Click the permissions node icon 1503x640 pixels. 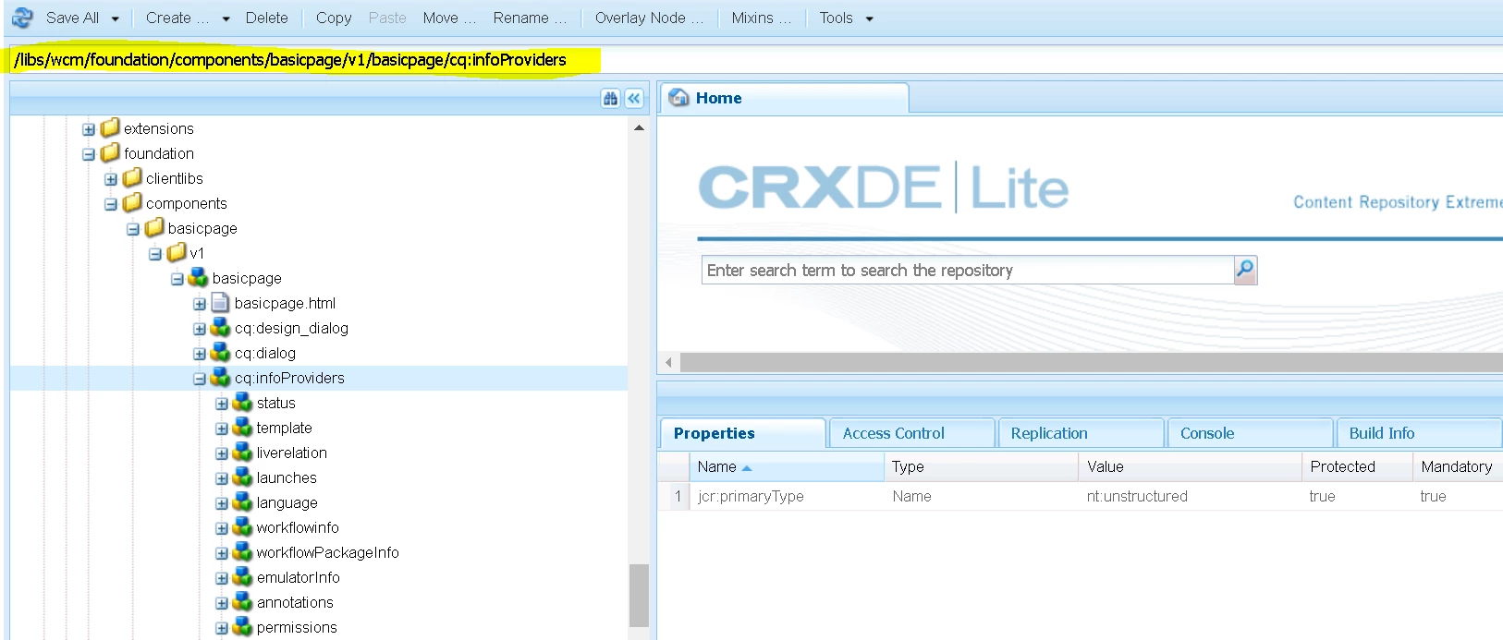tap(242, 626)
